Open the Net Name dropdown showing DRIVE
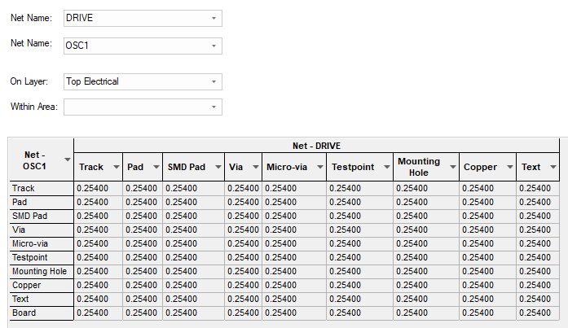 214,18
